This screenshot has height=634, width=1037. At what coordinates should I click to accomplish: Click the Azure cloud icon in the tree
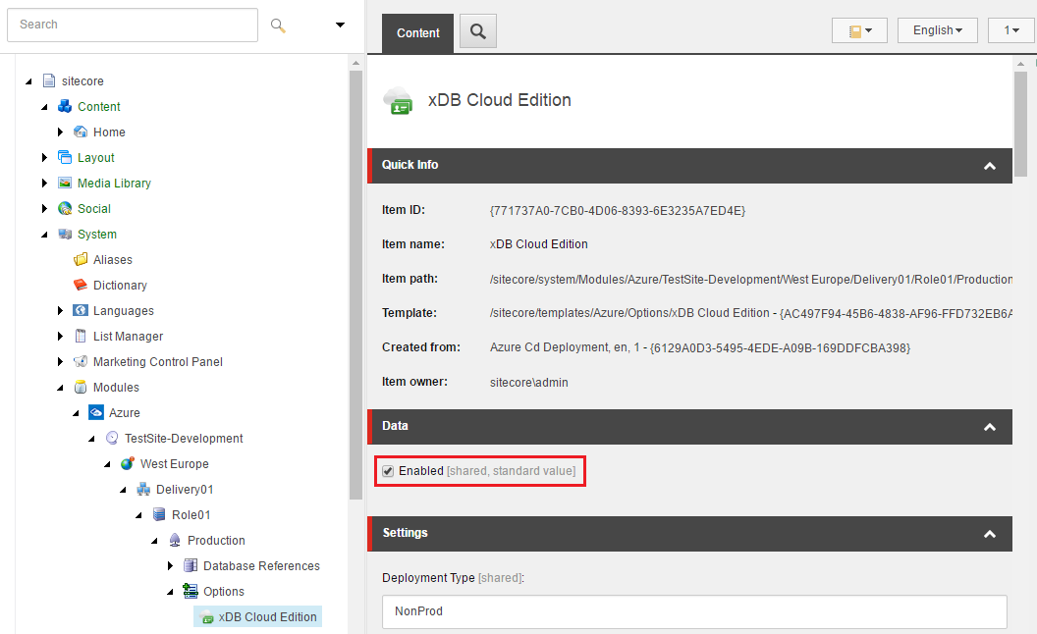[96, 413]
